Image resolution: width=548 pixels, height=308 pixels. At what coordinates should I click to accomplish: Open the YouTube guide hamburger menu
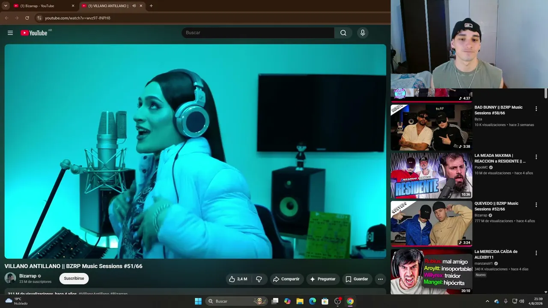[10, 33]
